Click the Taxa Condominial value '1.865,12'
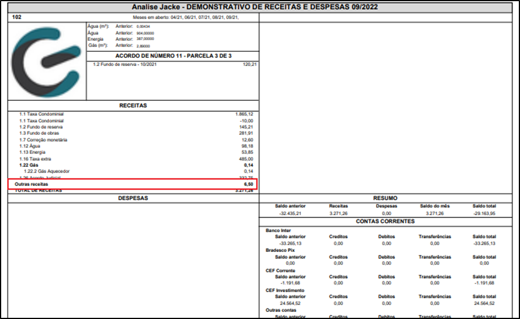The image size is (520, 319). tap(244, 114)
